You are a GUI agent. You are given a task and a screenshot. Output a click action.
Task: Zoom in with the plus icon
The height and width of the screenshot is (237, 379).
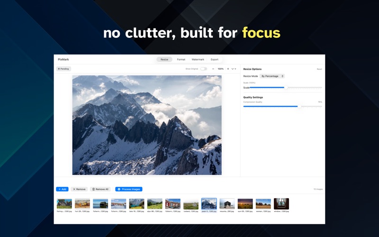pyautogui.click(x=228, y=69)
